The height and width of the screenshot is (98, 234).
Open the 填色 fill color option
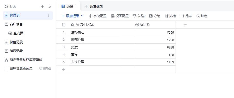[202, 16]
